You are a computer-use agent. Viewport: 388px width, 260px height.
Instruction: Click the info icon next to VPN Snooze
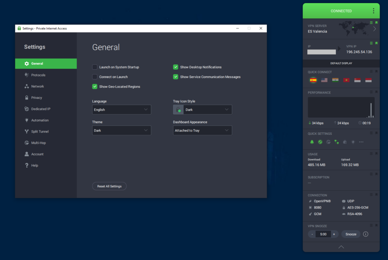(x=366, y=234)
